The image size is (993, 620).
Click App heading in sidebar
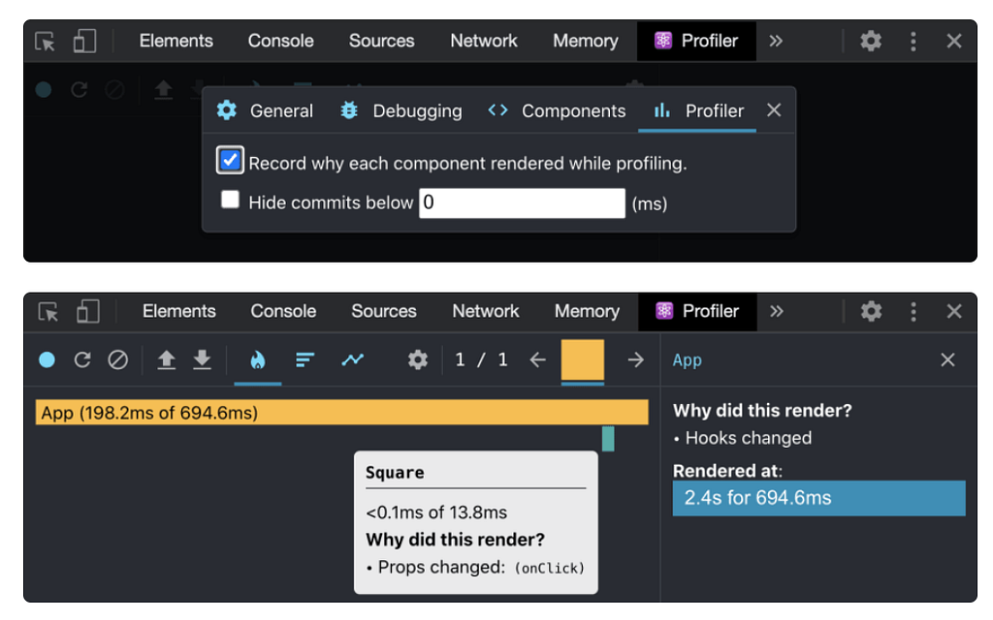[x=688, y=360]
